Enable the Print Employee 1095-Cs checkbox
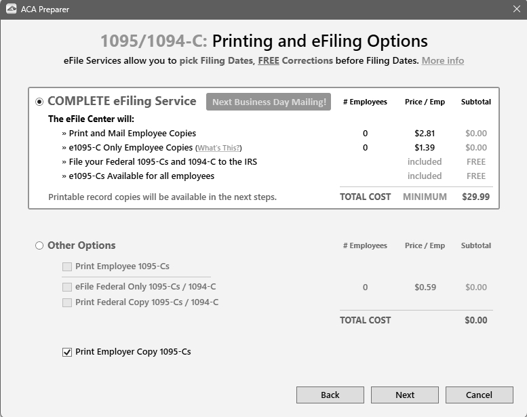Viewport: 527px width, 417px height. click(x=67, y=266)
